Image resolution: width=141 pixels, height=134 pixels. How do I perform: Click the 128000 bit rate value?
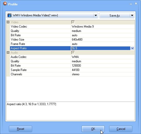pyautogui.click(x=76, y=66)
